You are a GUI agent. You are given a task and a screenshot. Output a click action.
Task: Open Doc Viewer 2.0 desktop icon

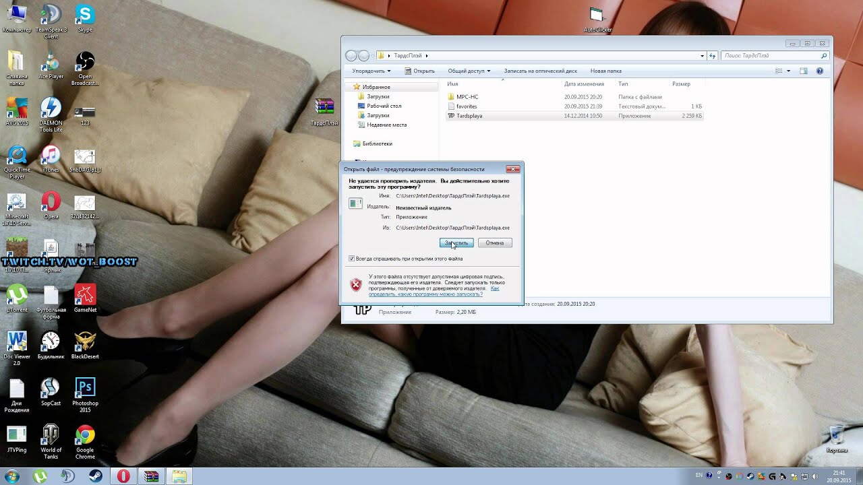point(17,348)
